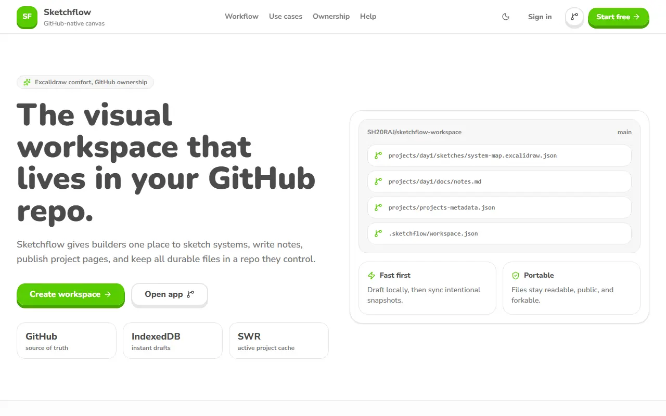This screenshot has height=416, width=666.
Task: Click the Sign in link
Action: tap(540, 17)
